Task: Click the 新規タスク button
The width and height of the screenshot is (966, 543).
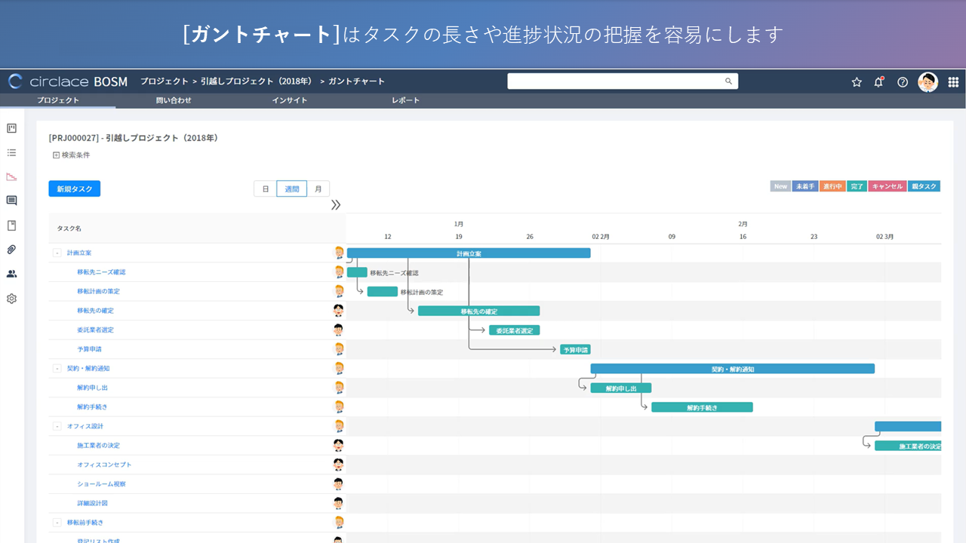Action: [75, 189]
